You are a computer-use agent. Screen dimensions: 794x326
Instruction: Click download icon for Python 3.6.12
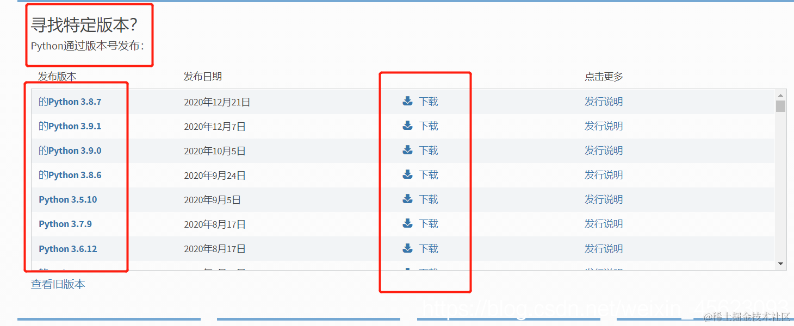tap(407, 248)
